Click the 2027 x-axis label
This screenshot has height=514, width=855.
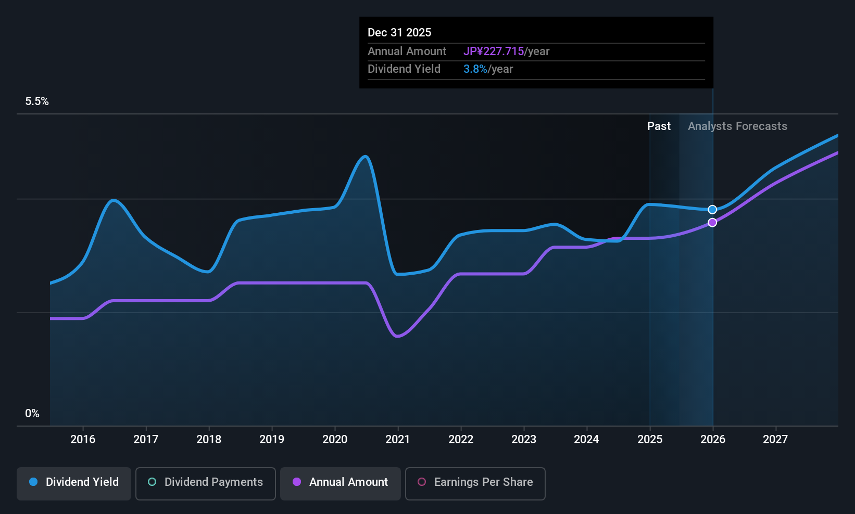pyautogui.click(x=775, y=440)
